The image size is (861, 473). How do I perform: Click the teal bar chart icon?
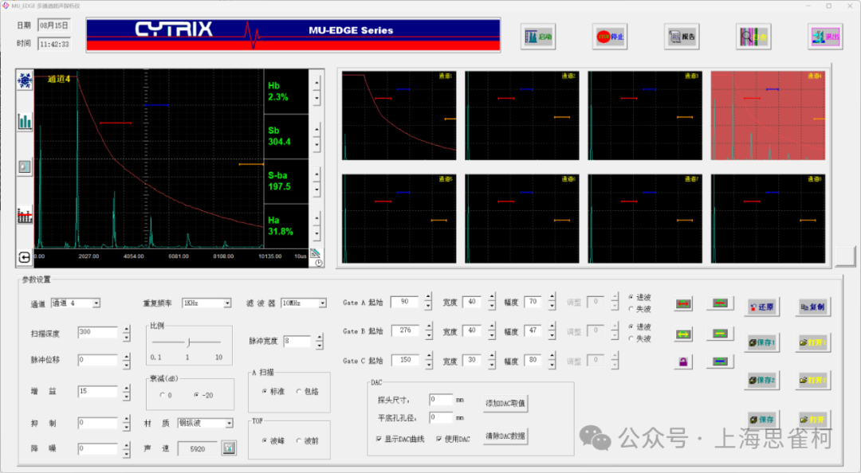(25, 121)
